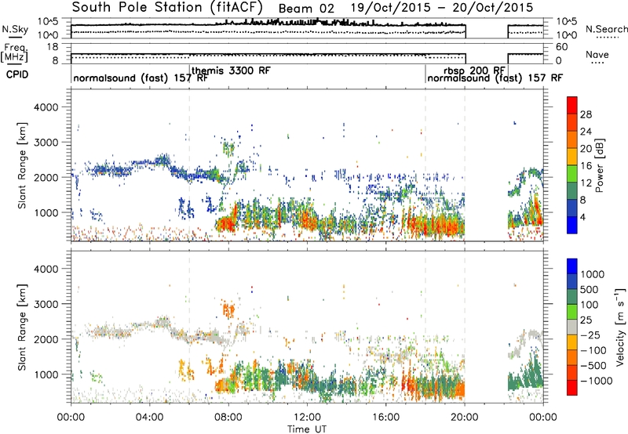Click the "04:00" time tick label
Screen dimensions: 628x434
(x=149, y=418)
